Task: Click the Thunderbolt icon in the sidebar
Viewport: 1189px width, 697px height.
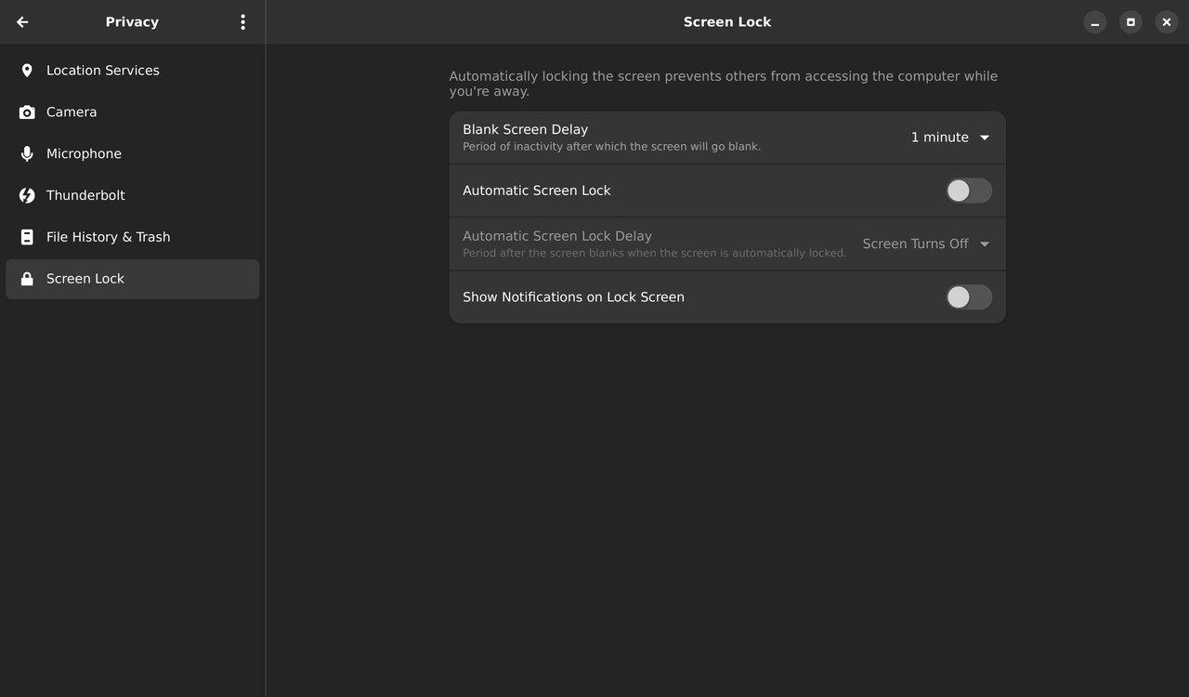Action: point(27,195)
